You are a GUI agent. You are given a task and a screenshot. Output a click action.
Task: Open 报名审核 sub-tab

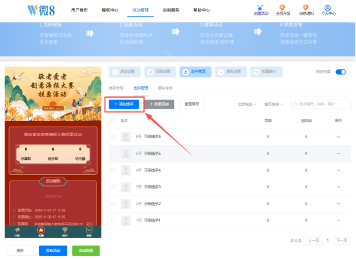pyautogui.click(x=165, y=88)
